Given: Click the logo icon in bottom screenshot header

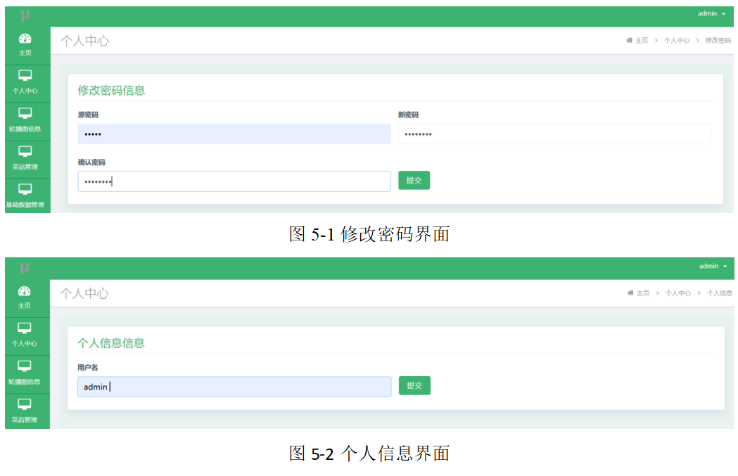Looking at the screenshot, I should click(25, 268).
